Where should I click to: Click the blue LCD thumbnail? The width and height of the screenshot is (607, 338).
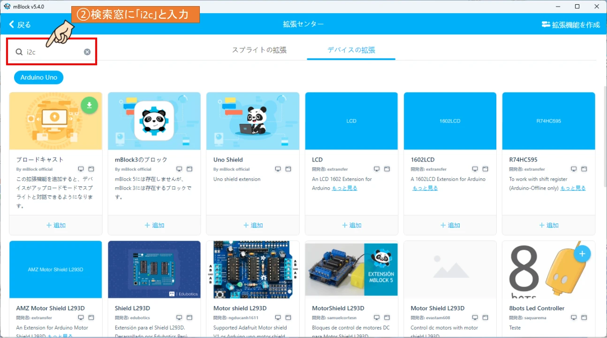tap(351, 121)
